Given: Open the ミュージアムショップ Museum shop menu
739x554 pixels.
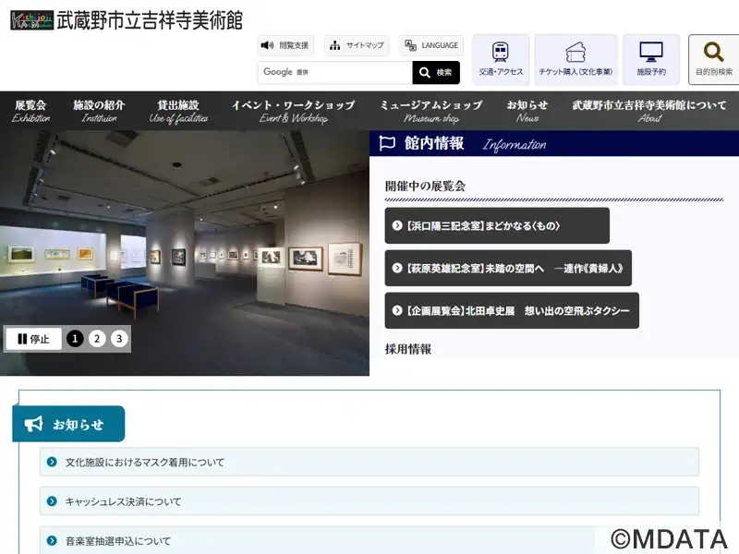Looking at the screenshot, I should coord(431,111).
